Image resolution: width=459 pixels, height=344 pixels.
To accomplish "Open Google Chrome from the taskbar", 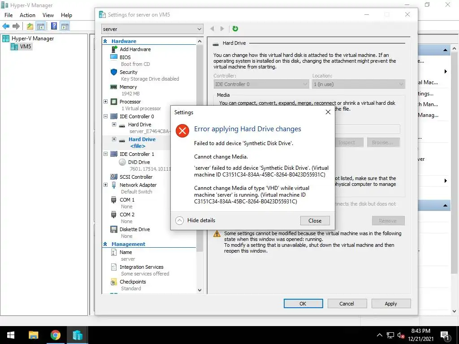I will click(x=55, y=335).
